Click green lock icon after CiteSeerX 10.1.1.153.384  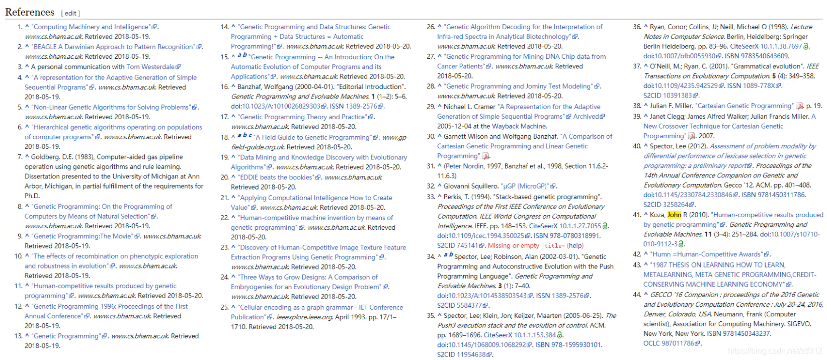click(560, 335)
